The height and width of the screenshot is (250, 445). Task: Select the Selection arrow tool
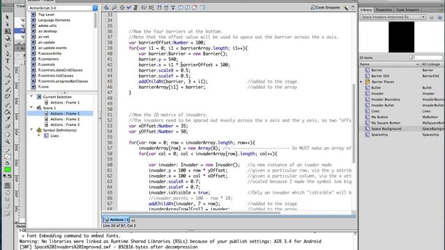pyautogui.click(x=8, y=17)
